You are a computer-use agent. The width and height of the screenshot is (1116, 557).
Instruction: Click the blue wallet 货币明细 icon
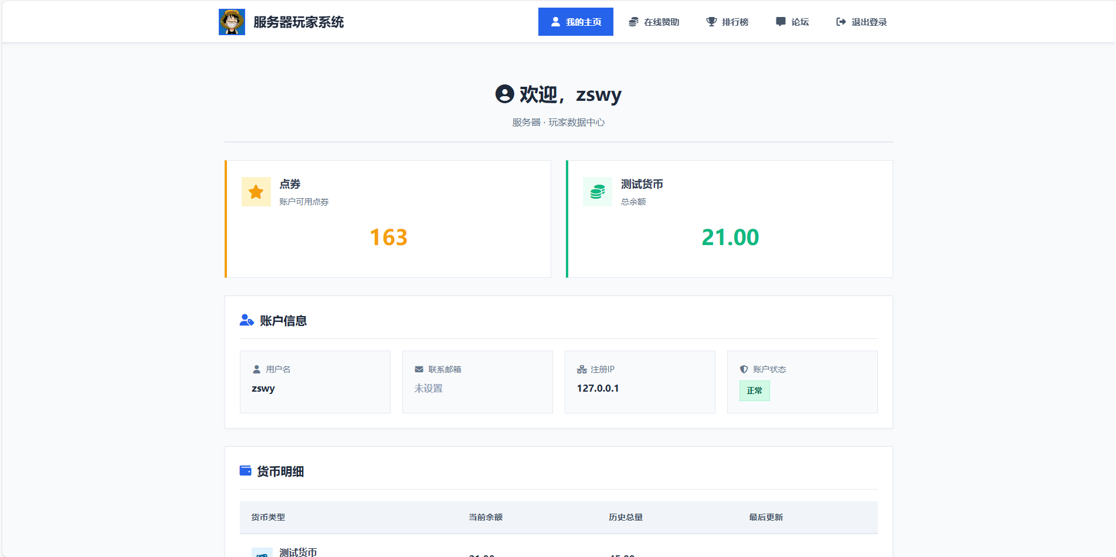(245, 471)
